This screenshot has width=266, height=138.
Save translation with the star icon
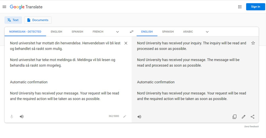[x=253, y=43]
